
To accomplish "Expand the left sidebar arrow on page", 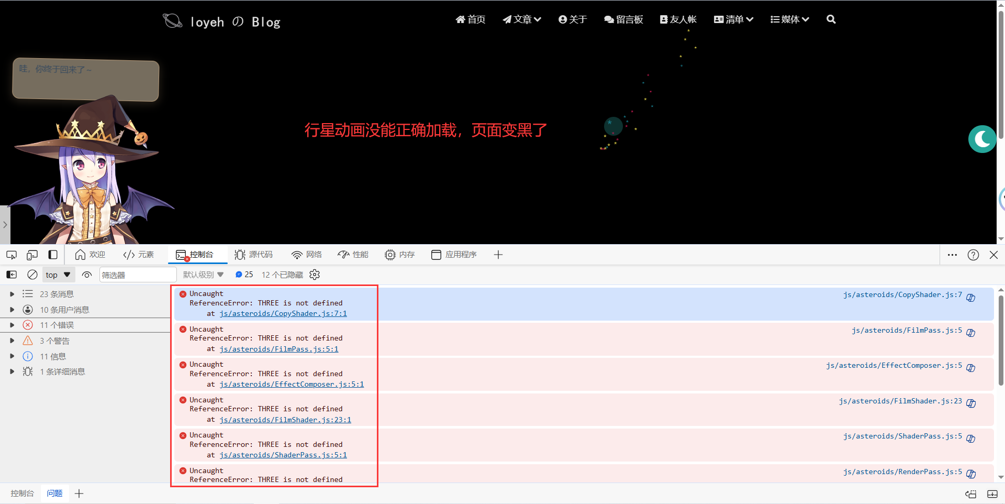I will [5, 224].
